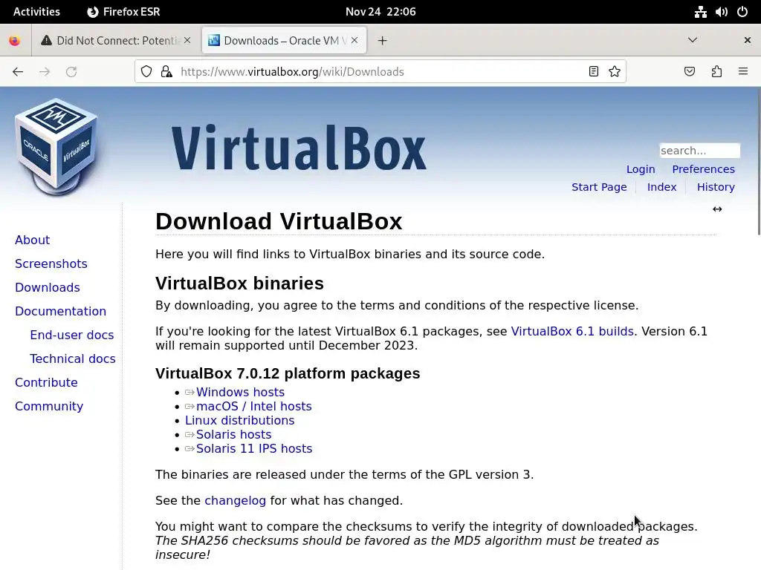Image resolution: width=761 pixels, height=570 pixels.
Task: Open tracking protection shield icon
Action: point(146,72)
